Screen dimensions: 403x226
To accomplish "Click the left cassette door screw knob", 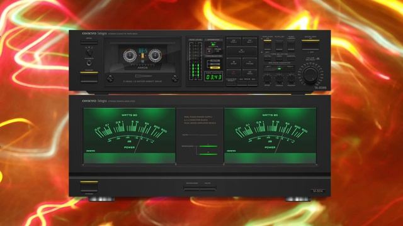I will click(110, 78).
